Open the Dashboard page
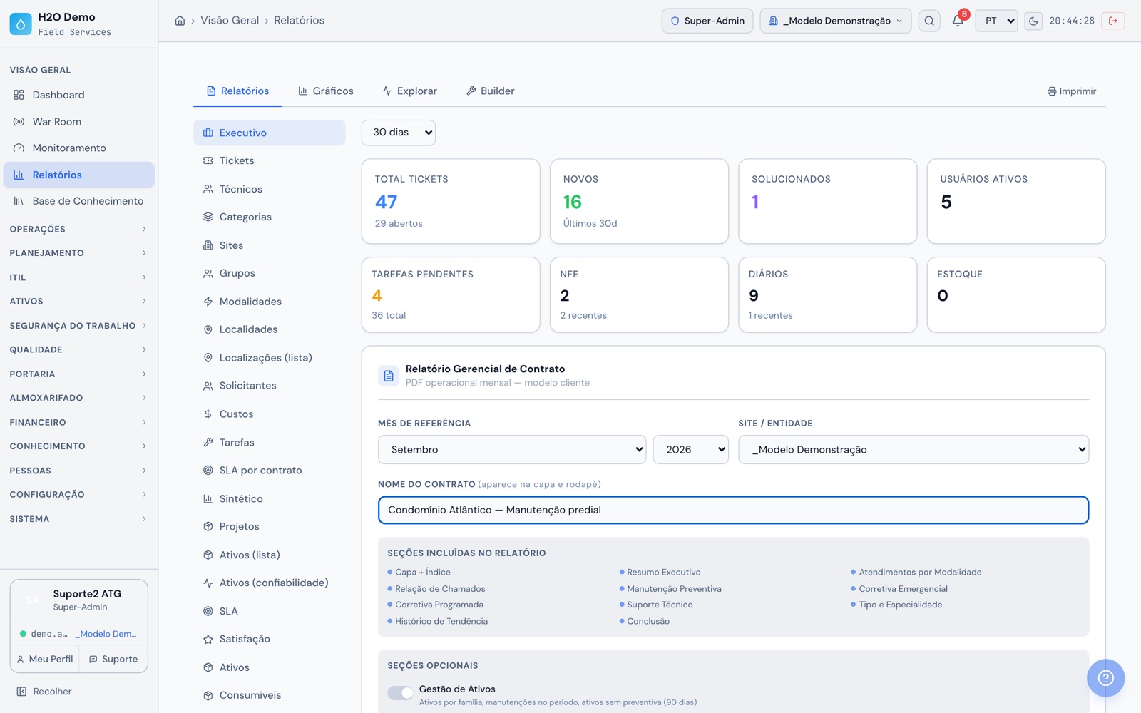This screenshot has width=1141, height=713. pyautogui.click(x=78, y=95)
